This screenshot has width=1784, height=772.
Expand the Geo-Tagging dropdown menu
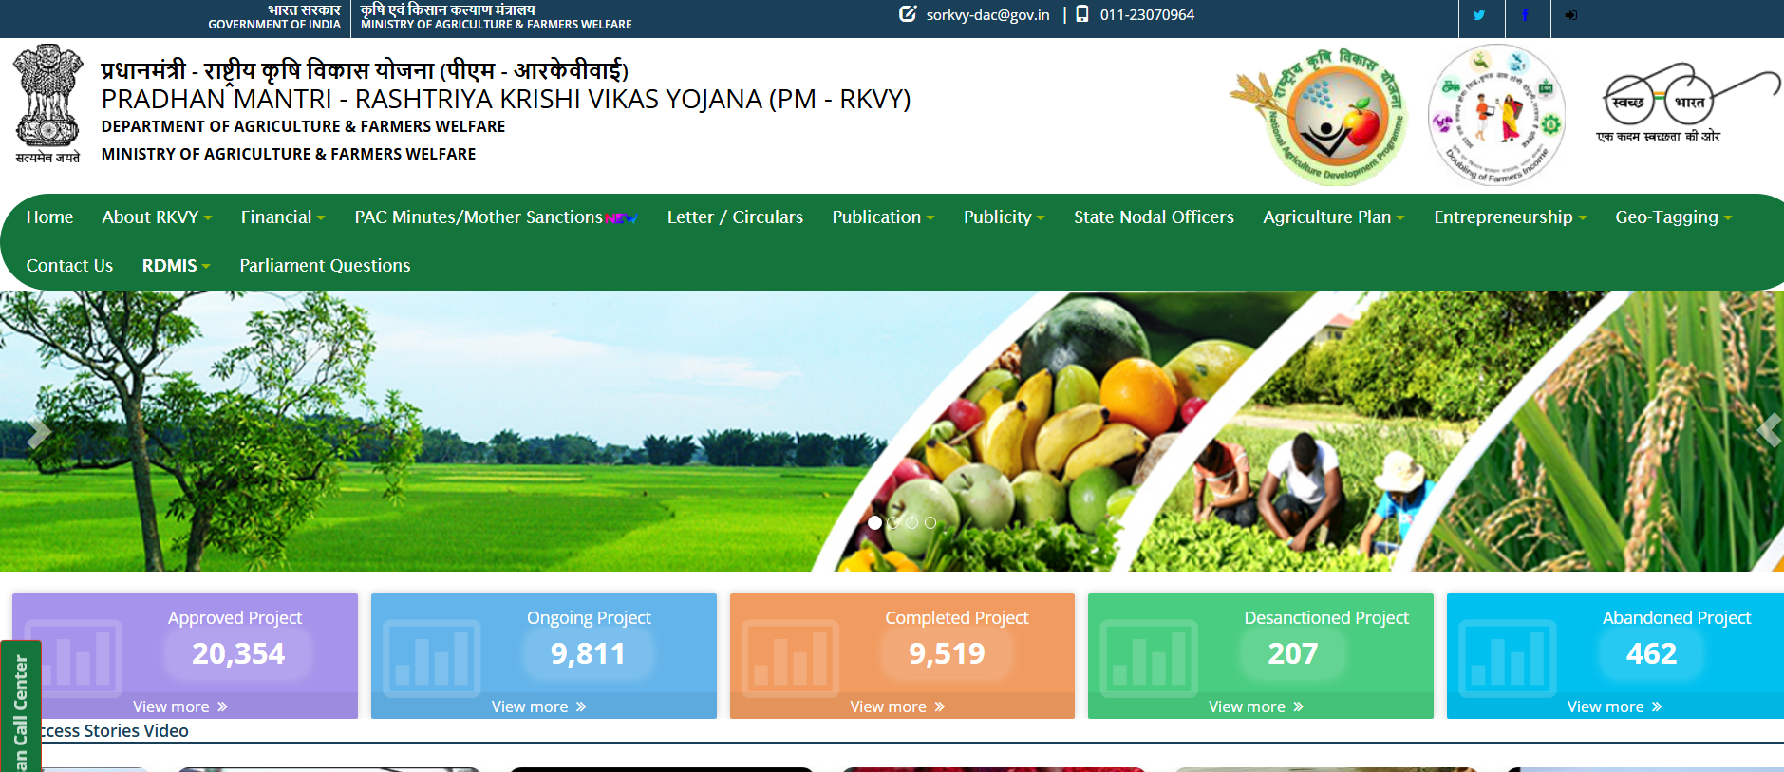point(1674,217)
